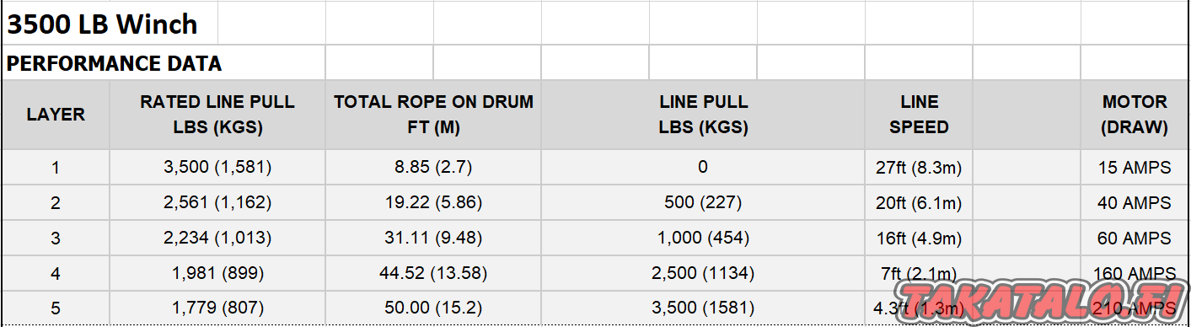Select the 'LAYER' column header
Screen dimensions: 1191x327
pos(56,115)
